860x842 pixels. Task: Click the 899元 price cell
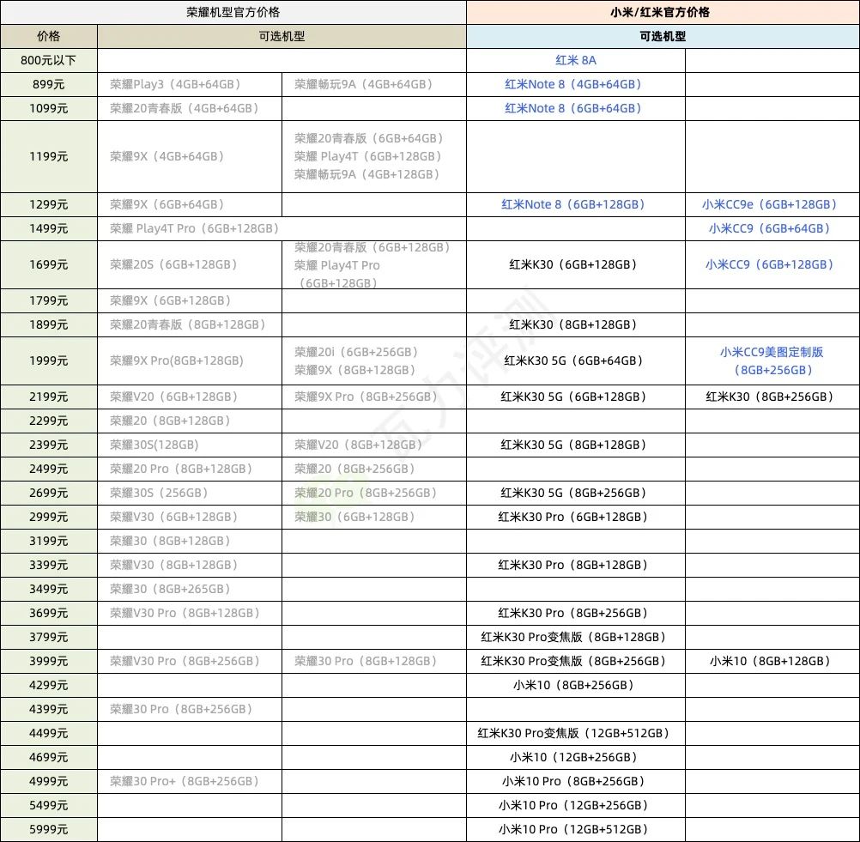49,84
